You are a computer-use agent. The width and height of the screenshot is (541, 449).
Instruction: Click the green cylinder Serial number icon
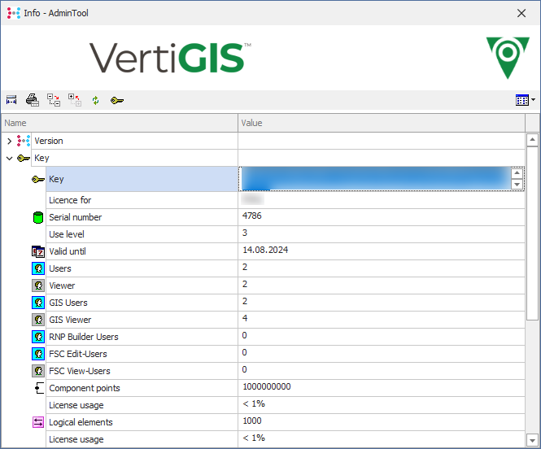pyautogui.click(x=38, y=218)
